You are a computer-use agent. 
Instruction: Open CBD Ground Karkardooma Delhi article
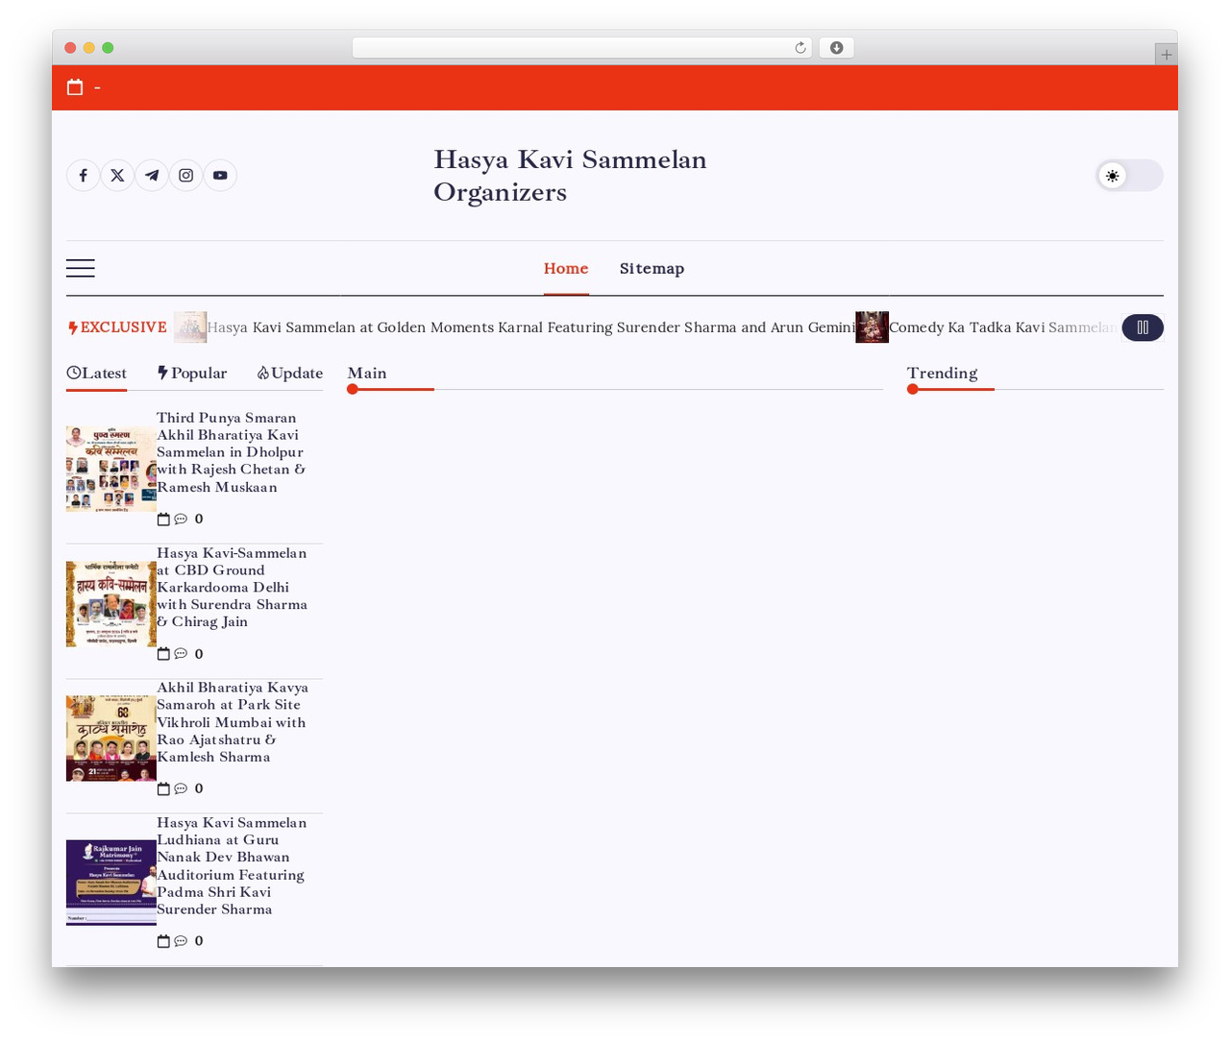coord(232,588)
